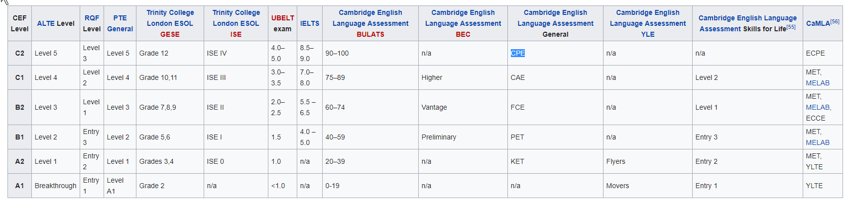Click the red ISE header link
Screen dimensions: 848x204
[x=236, y=34]
